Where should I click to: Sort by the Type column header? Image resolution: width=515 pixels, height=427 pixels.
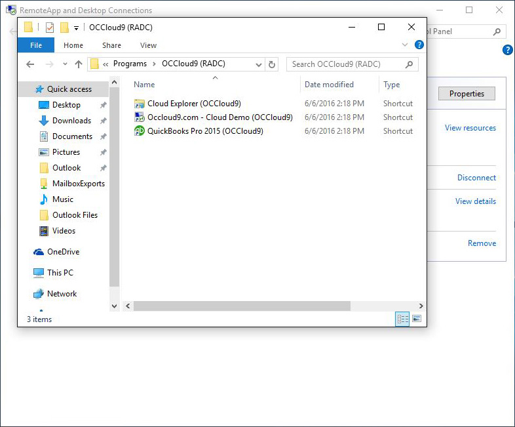pos(392,85)
